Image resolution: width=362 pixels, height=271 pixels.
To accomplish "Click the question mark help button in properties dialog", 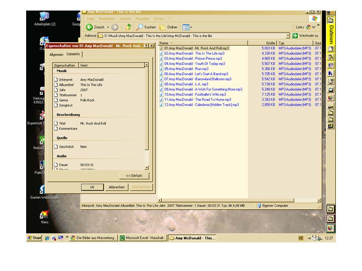I will (x=146, y=46).
